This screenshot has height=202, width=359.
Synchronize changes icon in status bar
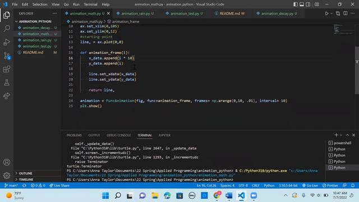pos(24,186)
